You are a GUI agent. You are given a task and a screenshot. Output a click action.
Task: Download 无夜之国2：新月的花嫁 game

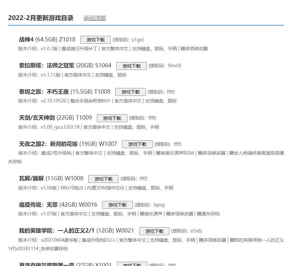coord(137,144)
